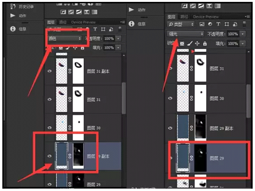Add Invert adjustment in right panel
The image size is (255, 191).
[184, 6]
